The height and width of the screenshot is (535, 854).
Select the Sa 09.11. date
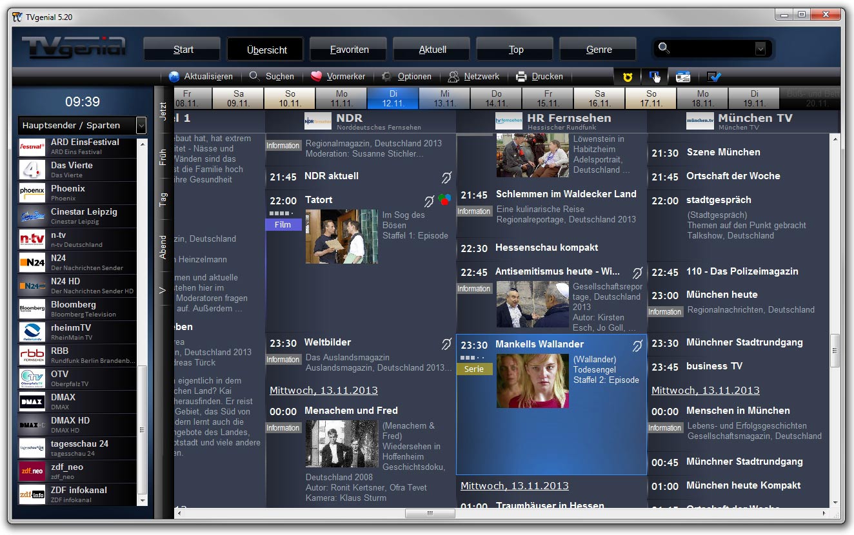238,98
